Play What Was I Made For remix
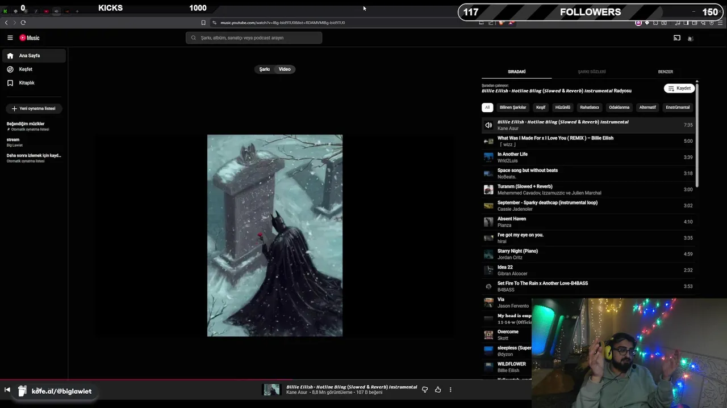Image resolution: width=727 pixels, height=408 pixels. [588, 141]
